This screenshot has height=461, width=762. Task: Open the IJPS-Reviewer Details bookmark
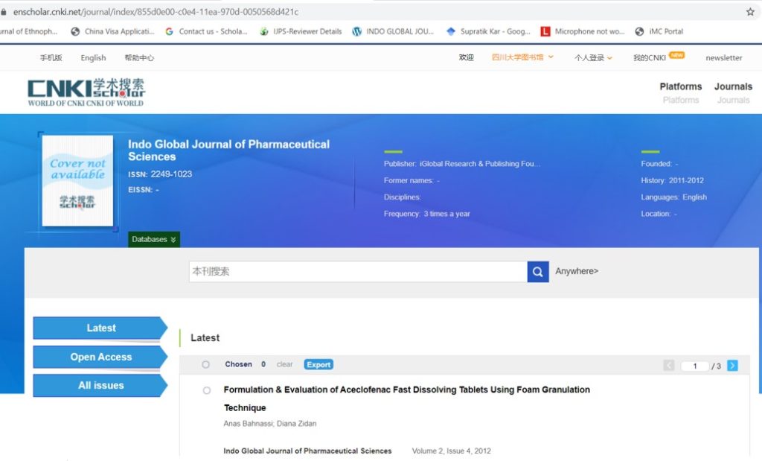(301, 31)
